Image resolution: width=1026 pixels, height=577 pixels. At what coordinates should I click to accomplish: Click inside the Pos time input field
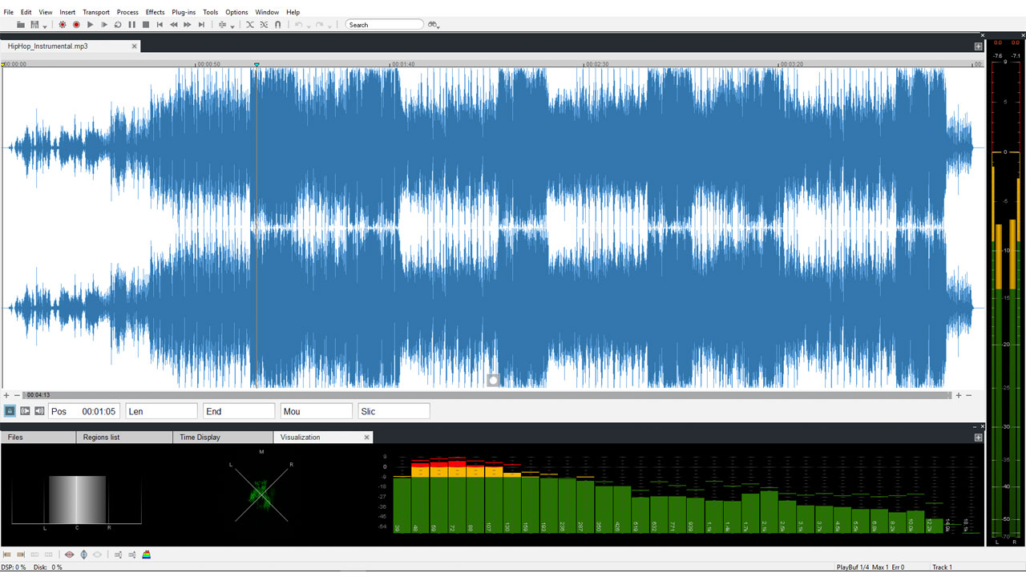96,410
